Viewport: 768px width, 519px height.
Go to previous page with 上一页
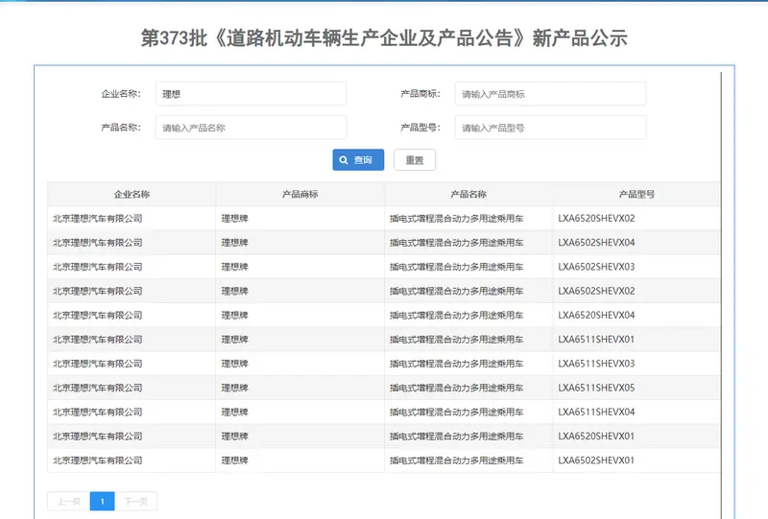coord(68,502)
